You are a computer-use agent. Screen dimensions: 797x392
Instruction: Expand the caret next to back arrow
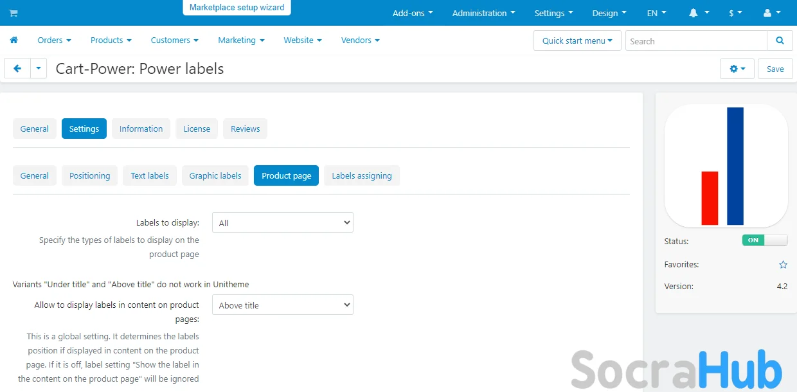tap(39, 69)
